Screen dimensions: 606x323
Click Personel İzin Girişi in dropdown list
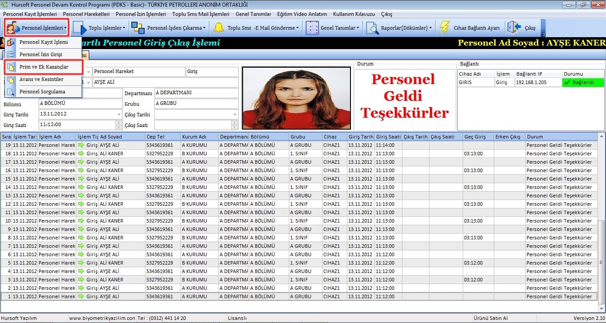click(40, 54)
